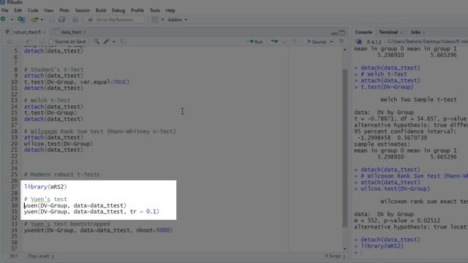Click the '# Modern robust t-Tests' comment
This screenshot has width=468, height=263.
pos(61,175)
